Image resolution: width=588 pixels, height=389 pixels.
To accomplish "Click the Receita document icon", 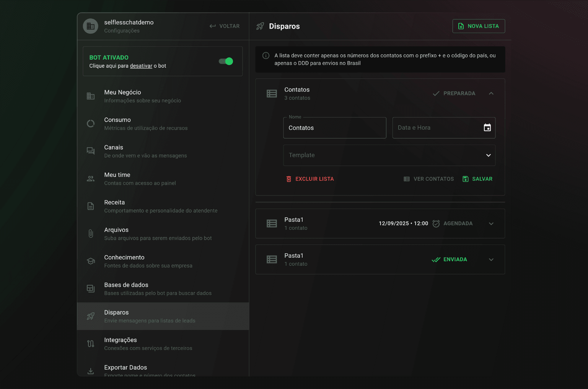I will (91, 206).
